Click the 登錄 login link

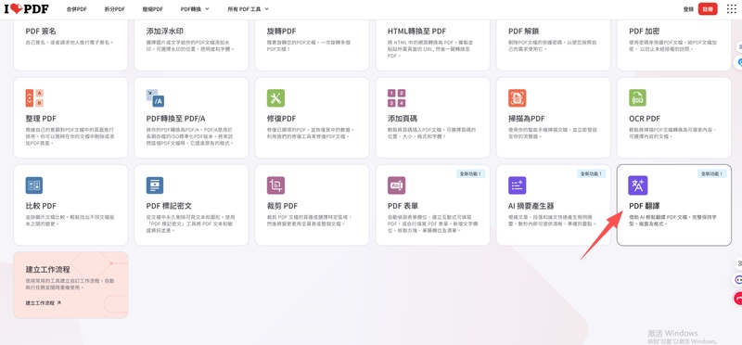(688, 9)
